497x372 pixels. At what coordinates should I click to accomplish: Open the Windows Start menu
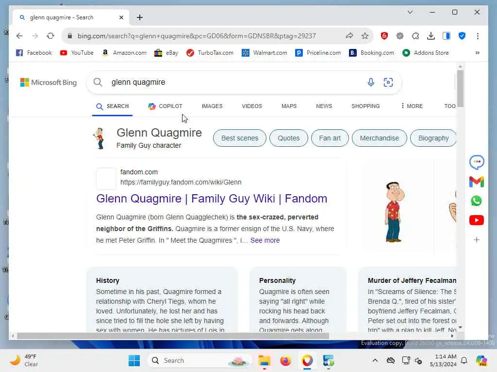tap(134, 360)
